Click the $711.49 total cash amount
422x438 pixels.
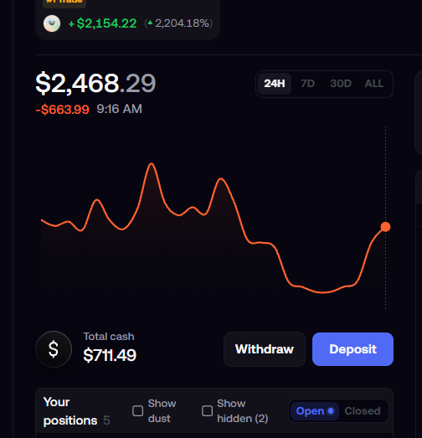click(x=110, y=355)
